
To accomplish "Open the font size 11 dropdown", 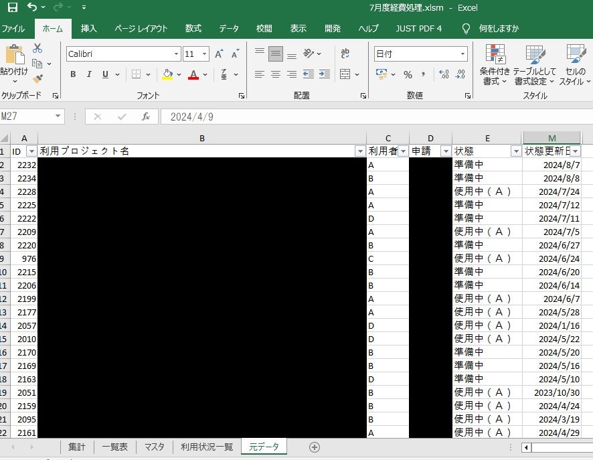I will click(204, 54).
